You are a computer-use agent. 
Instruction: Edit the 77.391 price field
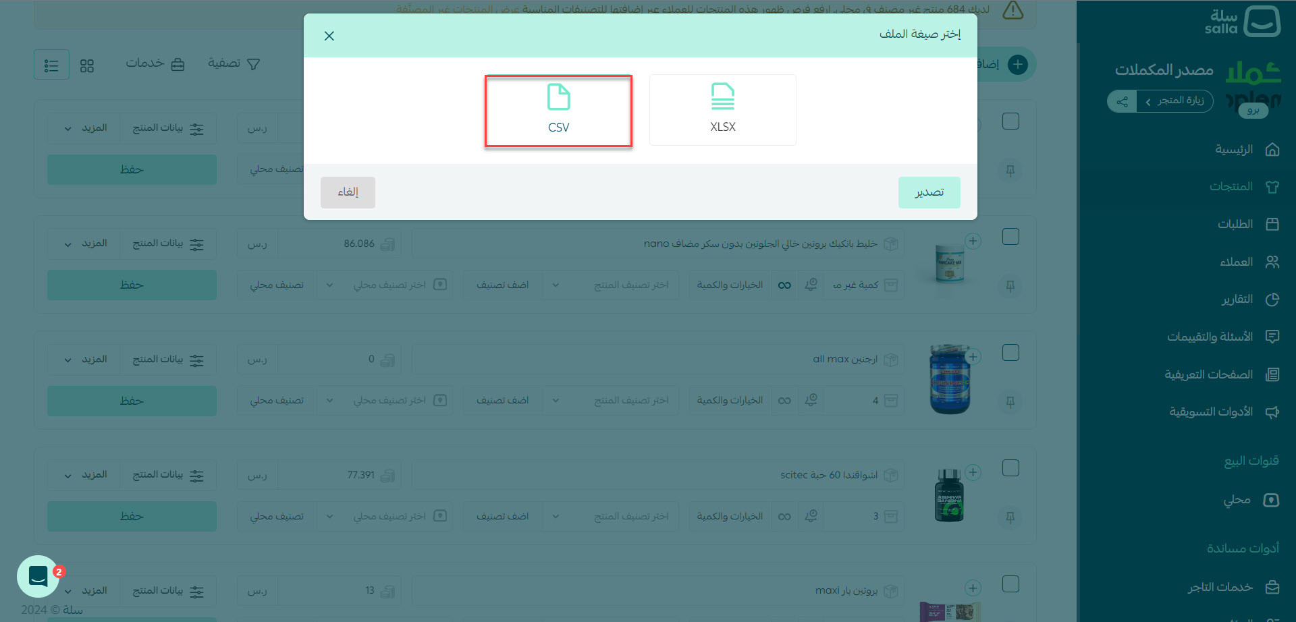pyautogui.click(x=340, y=475)
